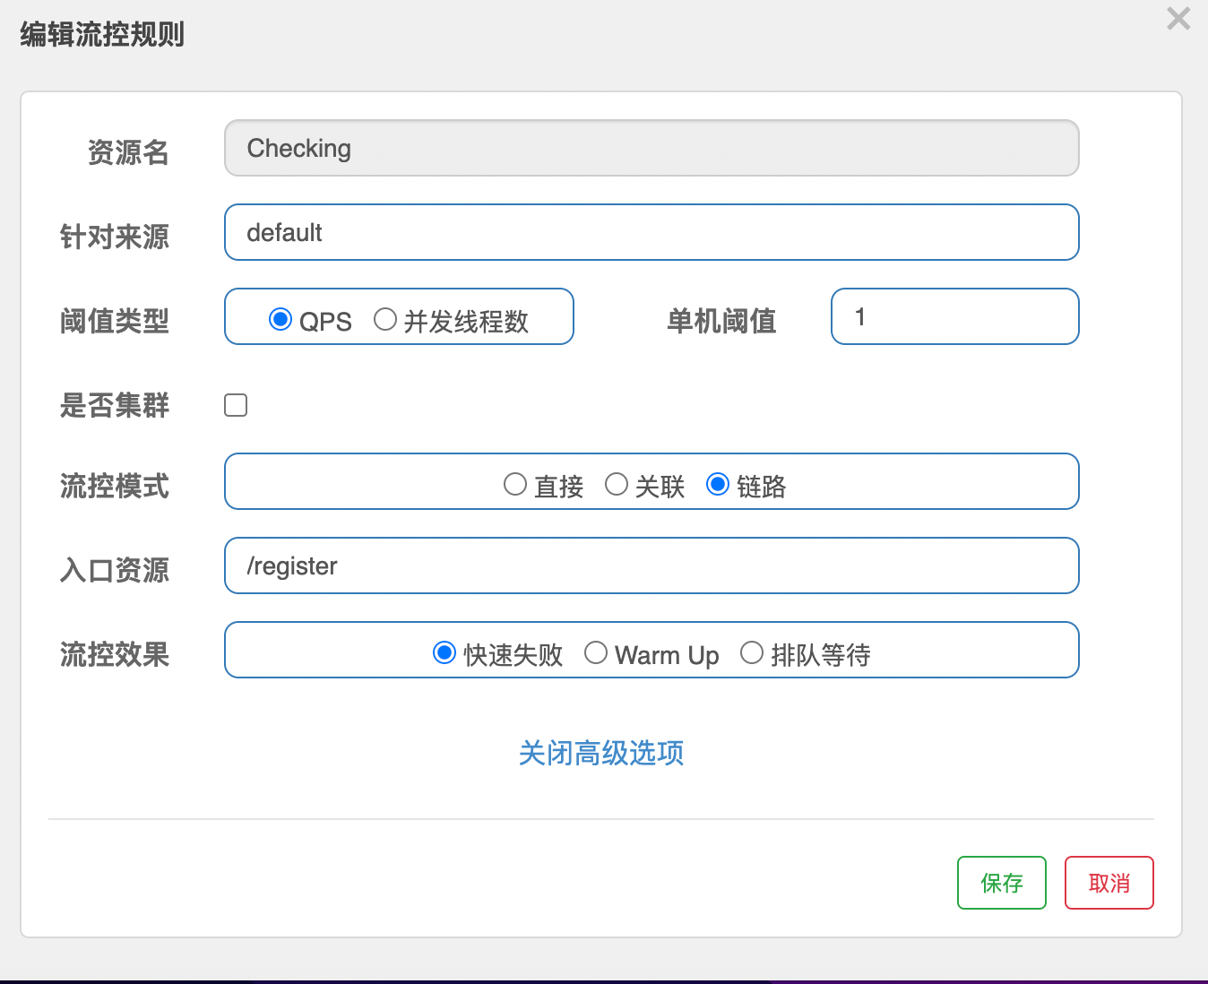Viewport: 1208px width, 984px height.
Task: Close the edit flow rule dialog
Action: coord(1178,19)
